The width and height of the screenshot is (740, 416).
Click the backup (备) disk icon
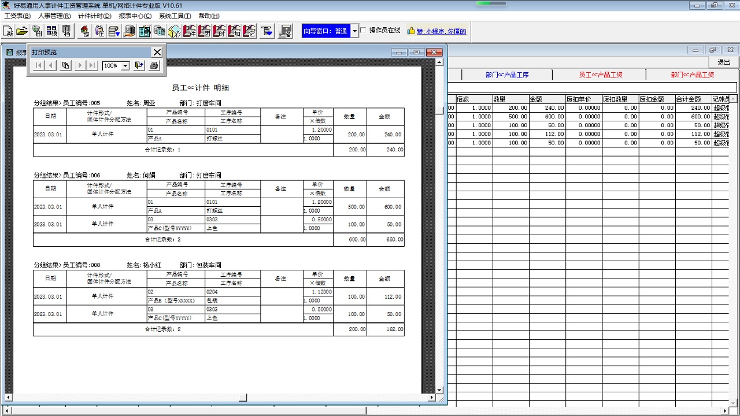click(x=285, y=31)
